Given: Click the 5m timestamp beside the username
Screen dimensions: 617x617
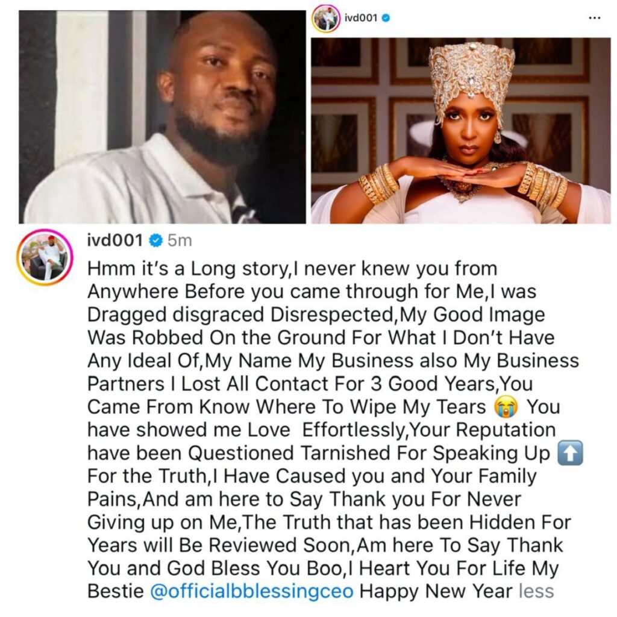Looking at the screenshot, I should click(180, 240).
